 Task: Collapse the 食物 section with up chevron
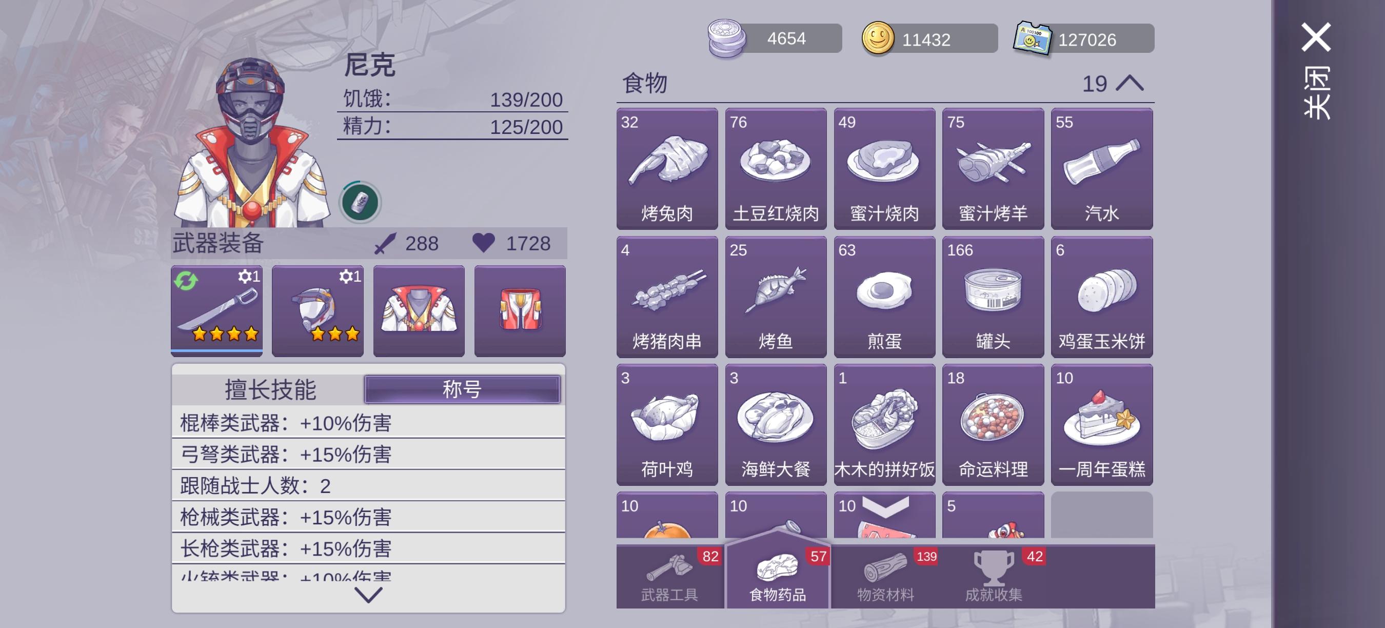[1130, 83]
